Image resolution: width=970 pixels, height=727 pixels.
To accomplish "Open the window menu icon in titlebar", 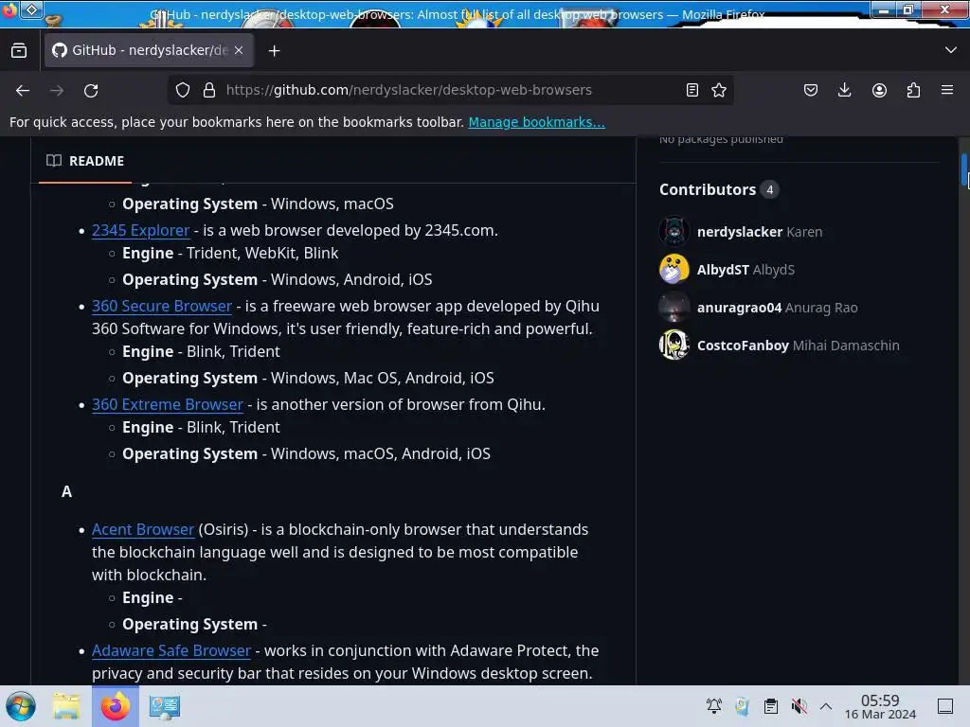I will [32, 9].
